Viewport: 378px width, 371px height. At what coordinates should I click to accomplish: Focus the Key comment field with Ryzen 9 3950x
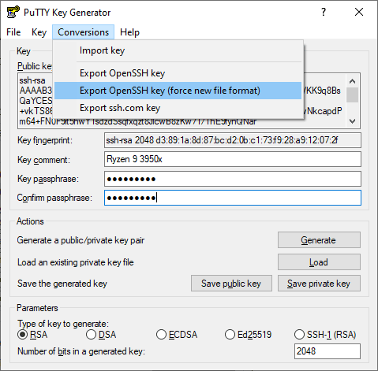233,159
